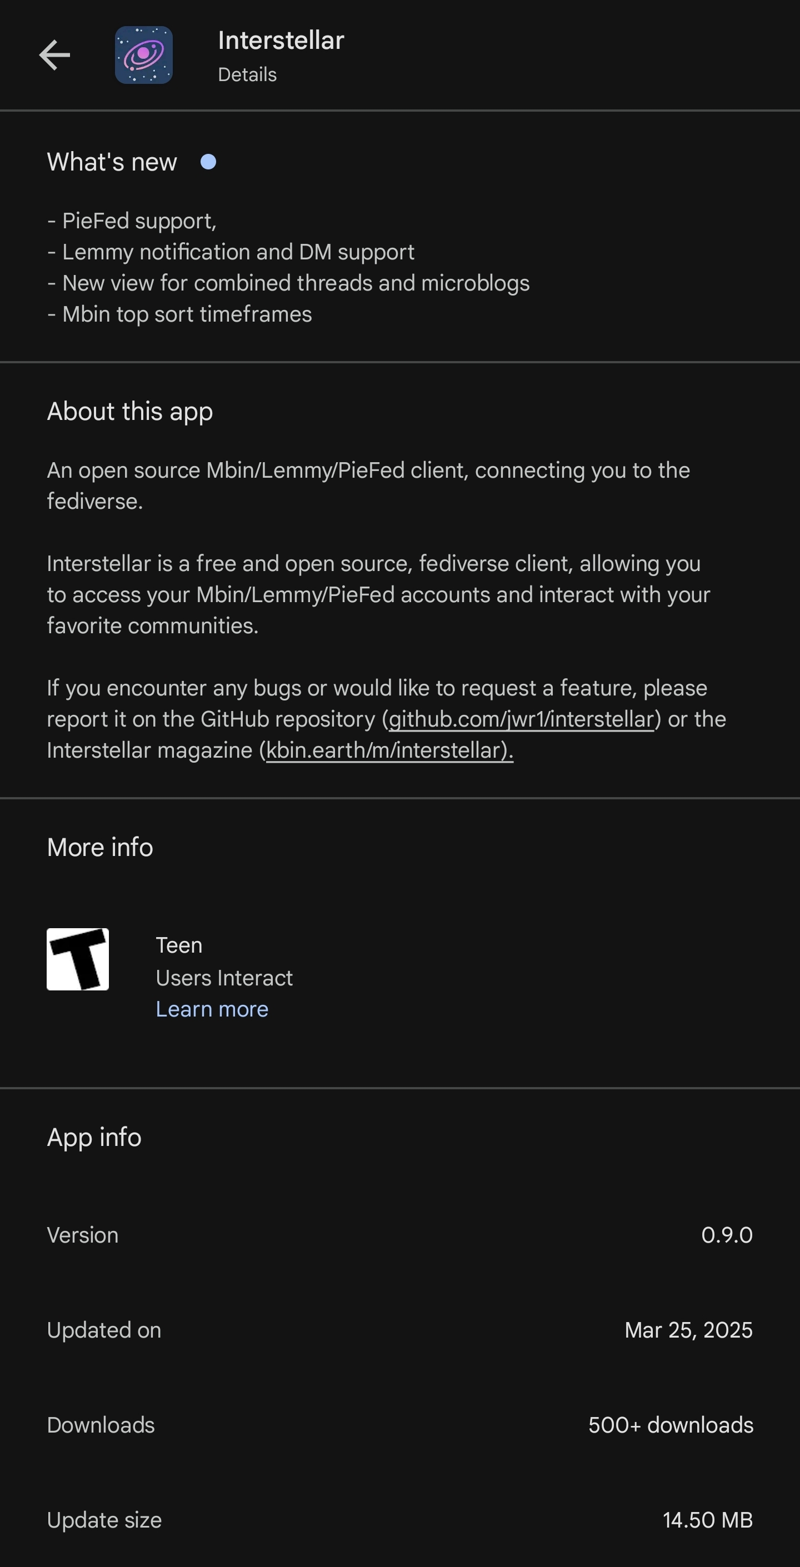
Task: Tap the 500+ downloads value
Action: pyautogui.click(x=671, y=1425)
